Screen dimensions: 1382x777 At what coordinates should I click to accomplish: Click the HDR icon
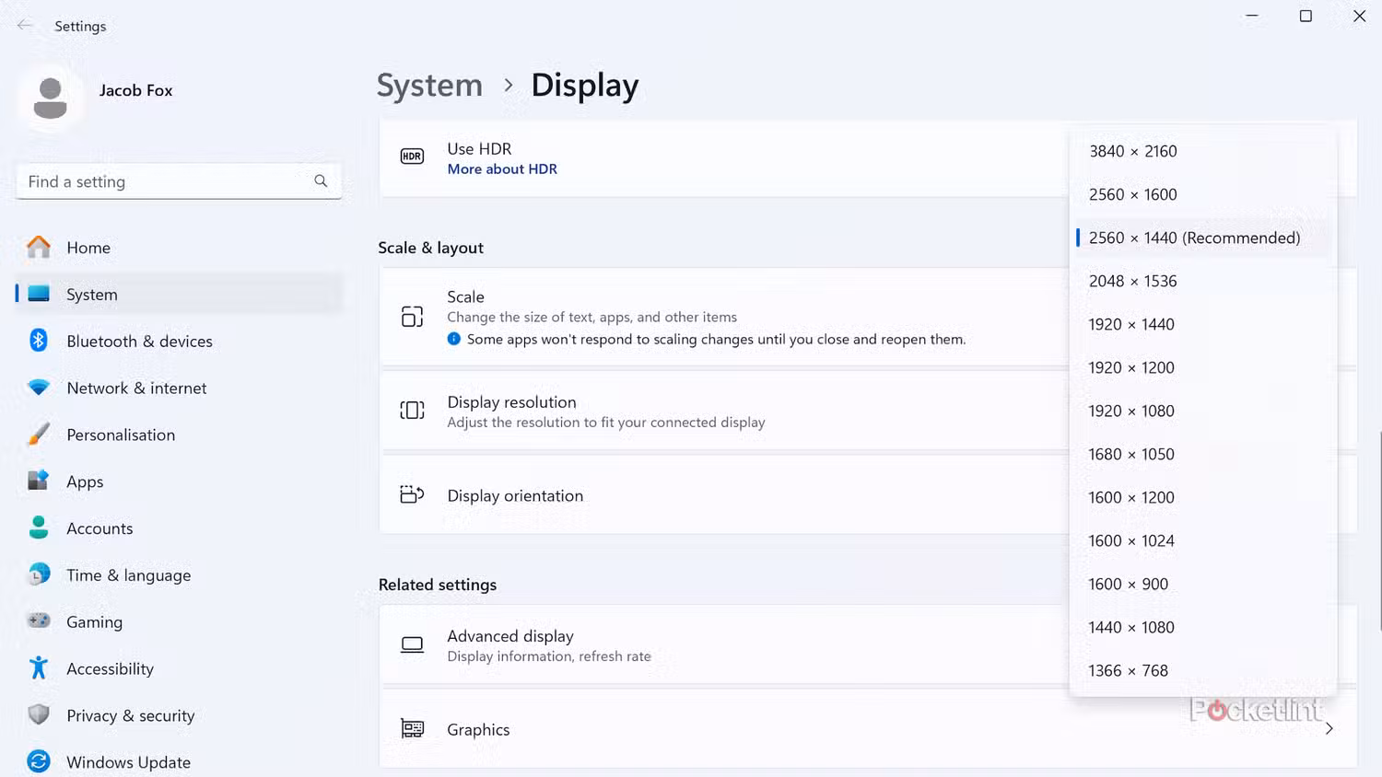[x=412, y=157]
